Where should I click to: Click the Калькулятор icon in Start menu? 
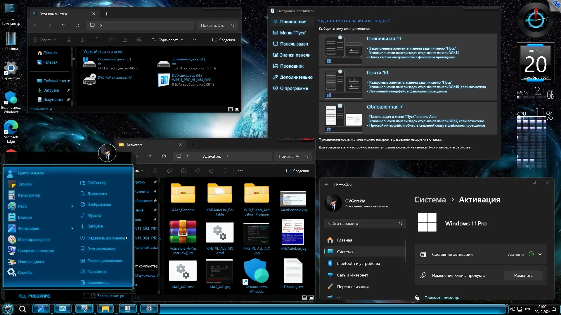[x=12, y=195]
